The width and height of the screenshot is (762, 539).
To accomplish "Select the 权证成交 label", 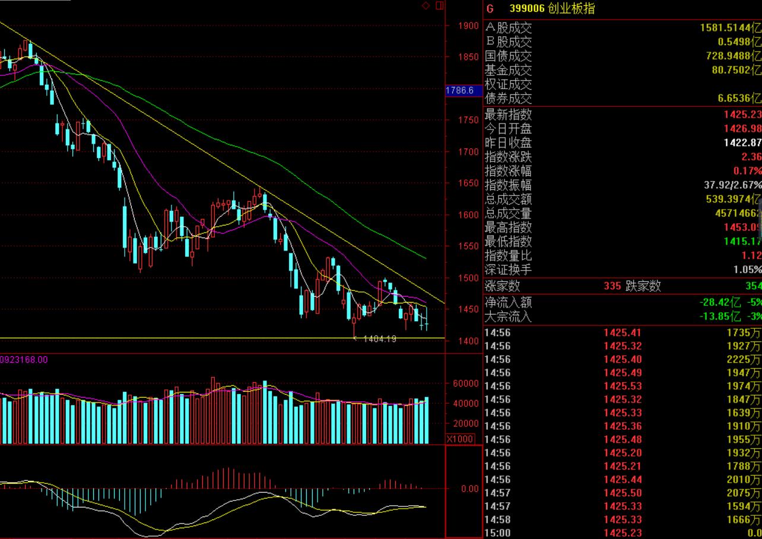I will [x=509, y=85].
